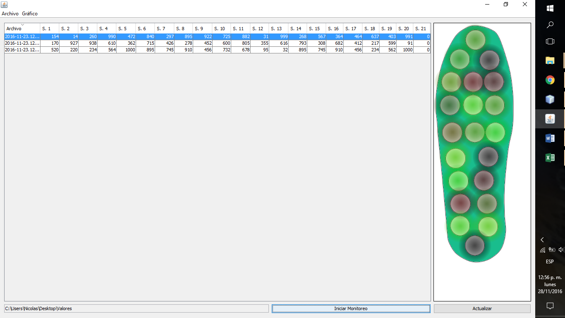Click the cell with value 520
565x318 pixels.
[50, 50]
